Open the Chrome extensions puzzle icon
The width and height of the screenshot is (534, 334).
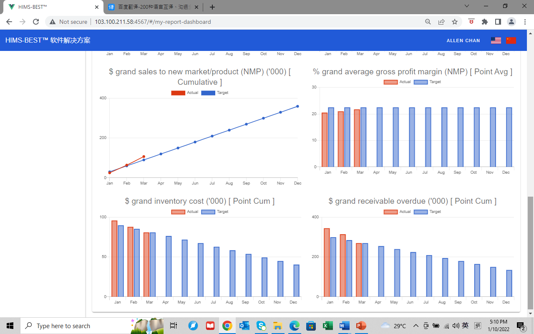click(484, 22)
